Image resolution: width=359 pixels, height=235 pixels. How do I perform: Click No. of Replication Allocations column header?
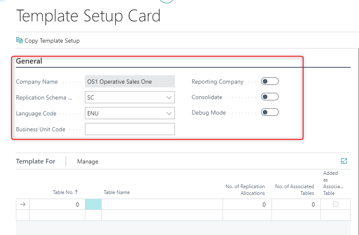coord(245,190)
